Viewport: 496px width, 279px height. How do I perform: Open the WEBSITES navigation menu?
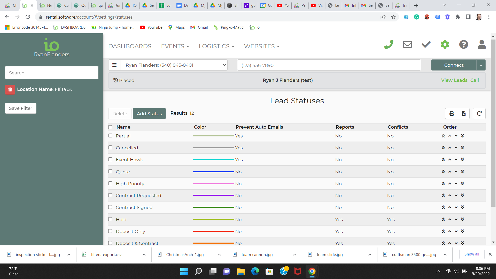point(261,46)
